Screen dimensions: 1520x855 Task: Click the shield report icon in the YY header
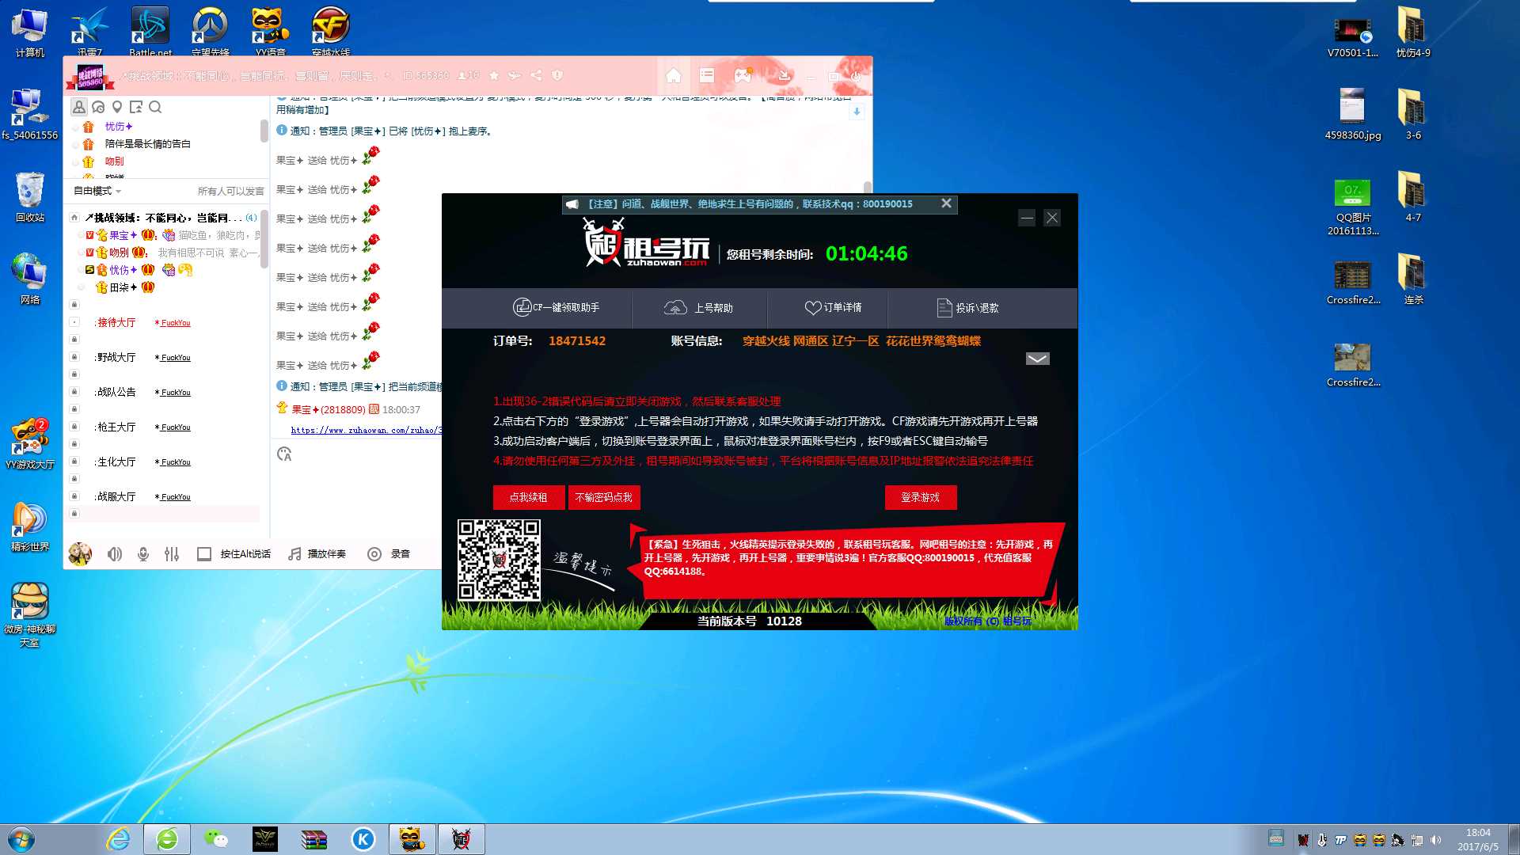pyautogui.click(x=557, y=75)
